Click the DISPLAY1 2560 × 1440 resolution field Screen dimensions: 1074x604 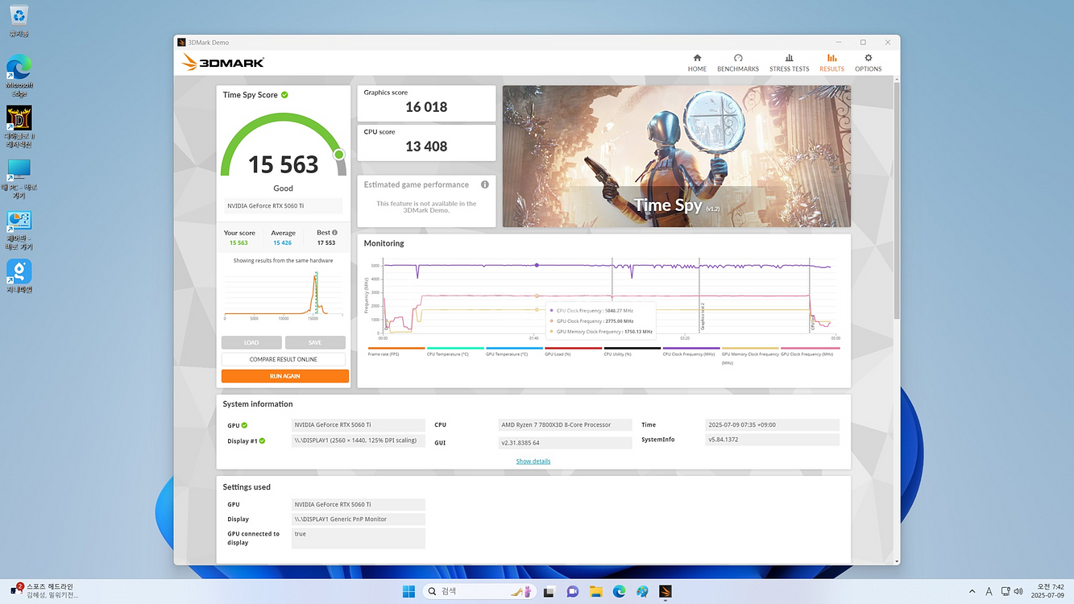pyautogui.click(x=358, y=441)
